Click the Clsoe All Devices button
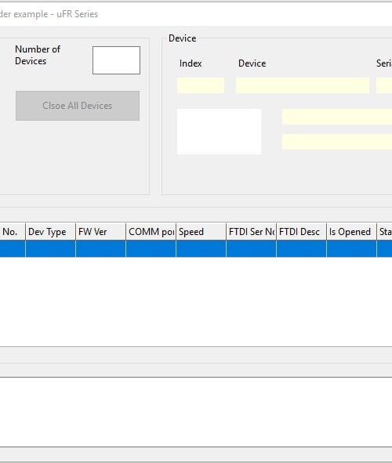Image resolution: width=392 pixels, height=463 pixels. 78,106
